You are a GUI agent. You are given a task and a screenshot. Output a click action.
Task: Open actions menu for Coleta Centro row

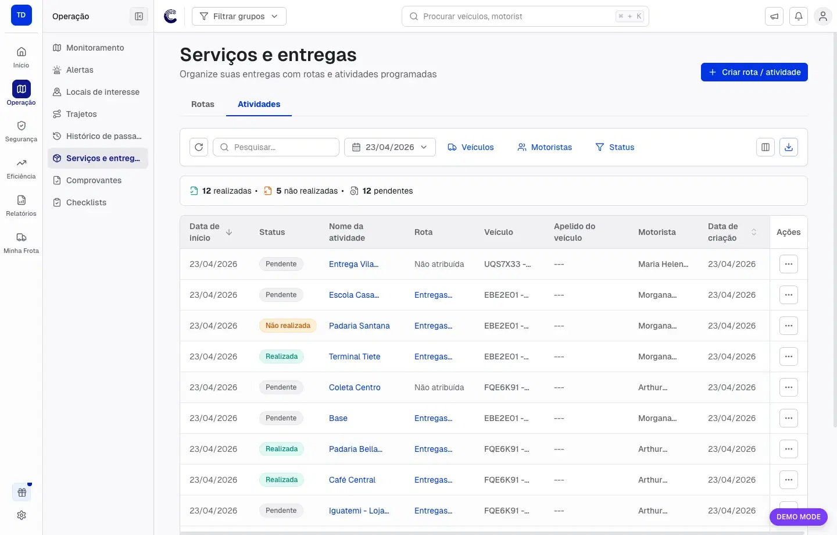coord(789,387)
